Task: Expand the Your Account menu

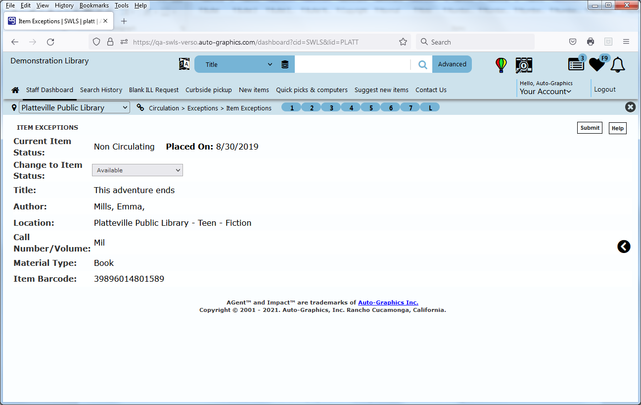Action: click(546, 91)
